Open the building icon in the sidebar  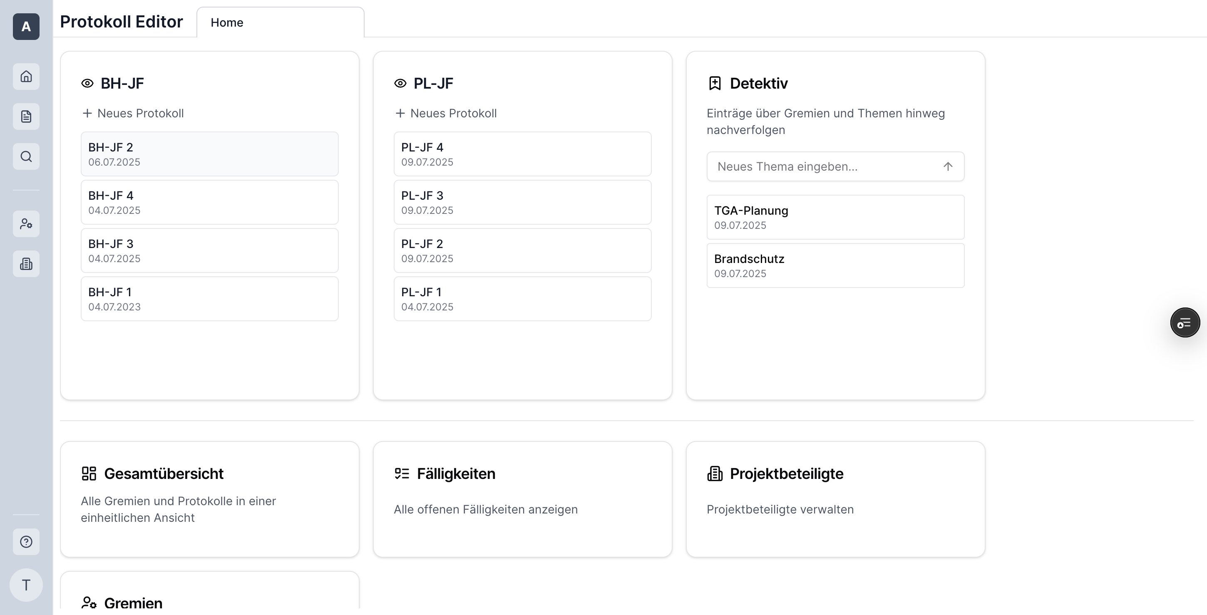tap(26, 264)
